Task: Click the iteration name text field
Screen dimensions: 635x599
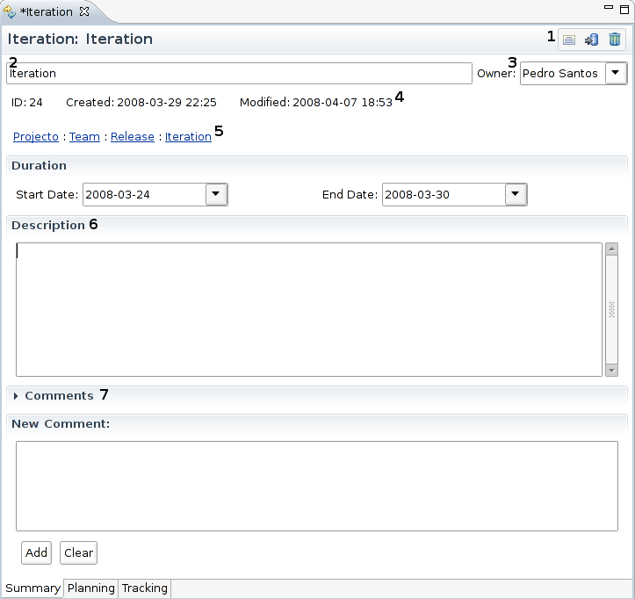Action: click(x=239, y=74)
